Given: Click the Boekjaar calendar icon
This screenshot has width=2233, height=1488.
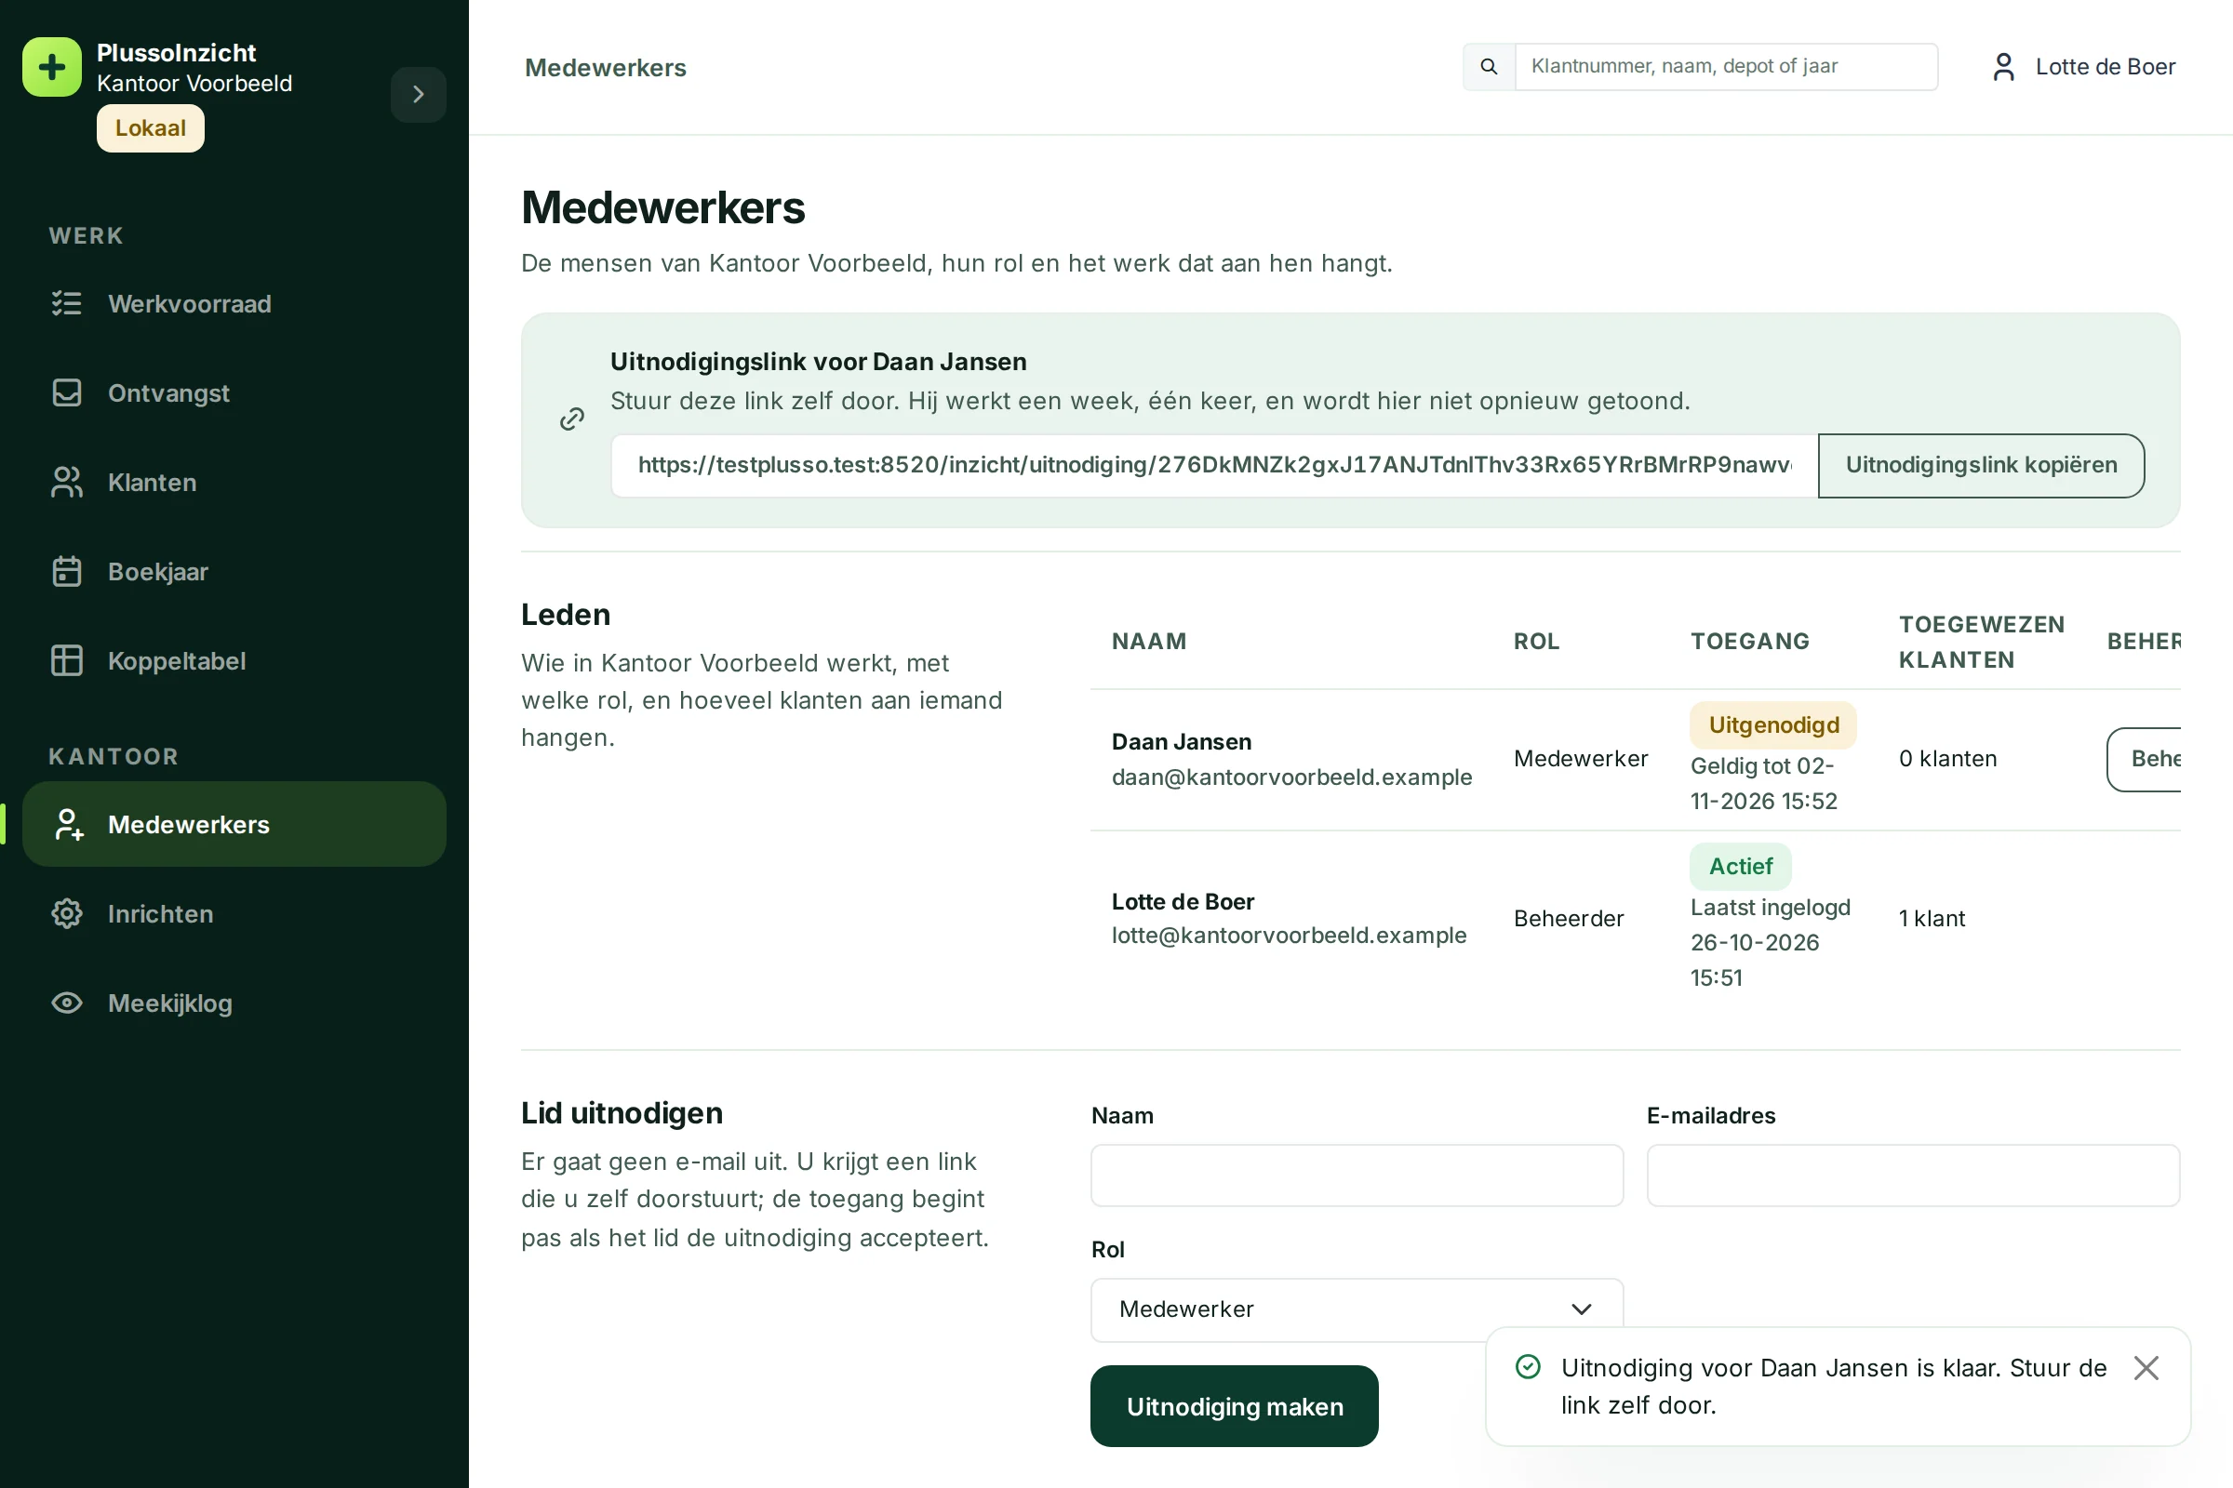Looking at the screenshot, I should (x=66, y=571).
